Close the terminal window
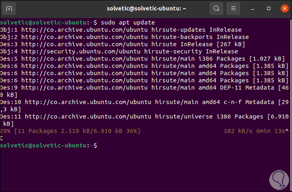Screen dimensions: 292x192 coord(284,8)
